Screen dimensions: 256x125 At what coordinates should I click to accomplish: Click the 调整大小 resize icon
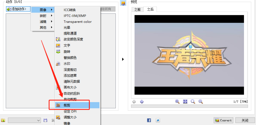[58, 117]
